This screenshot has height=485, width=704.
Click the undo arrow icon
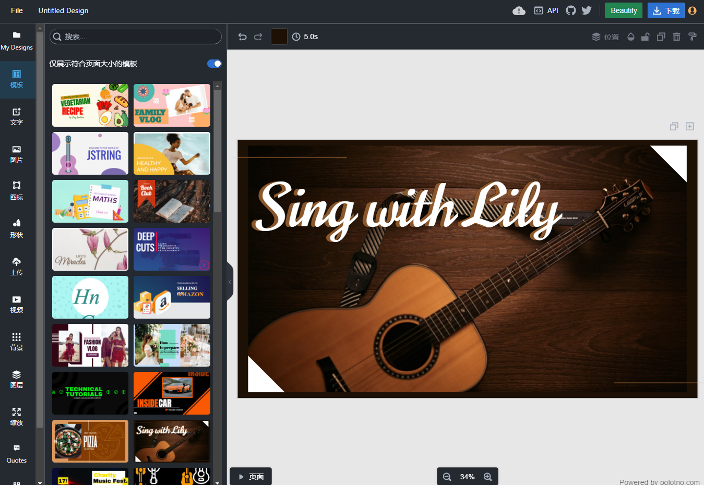pyautogui.click(x=243, y=37)
